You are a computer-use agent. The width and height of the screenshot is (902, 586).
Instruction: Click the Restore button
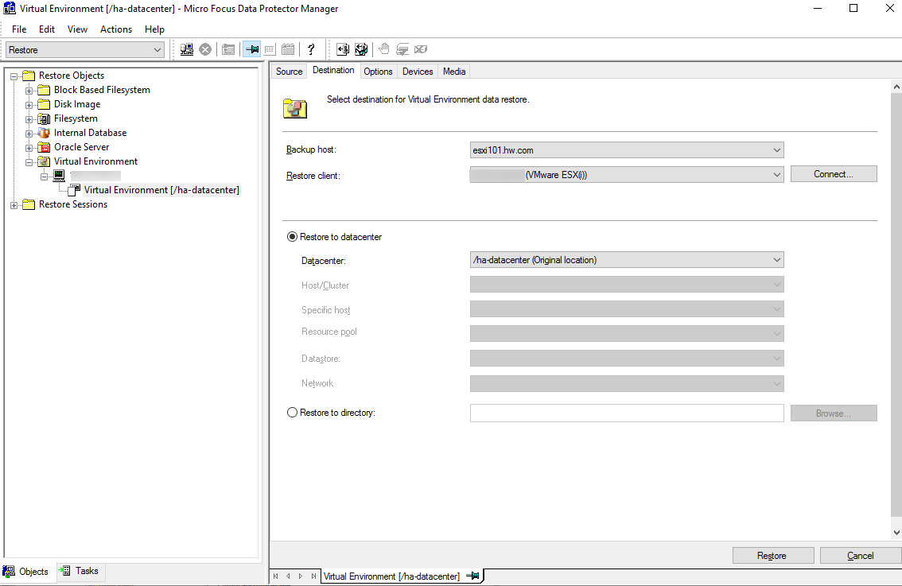tap(772, 556)
